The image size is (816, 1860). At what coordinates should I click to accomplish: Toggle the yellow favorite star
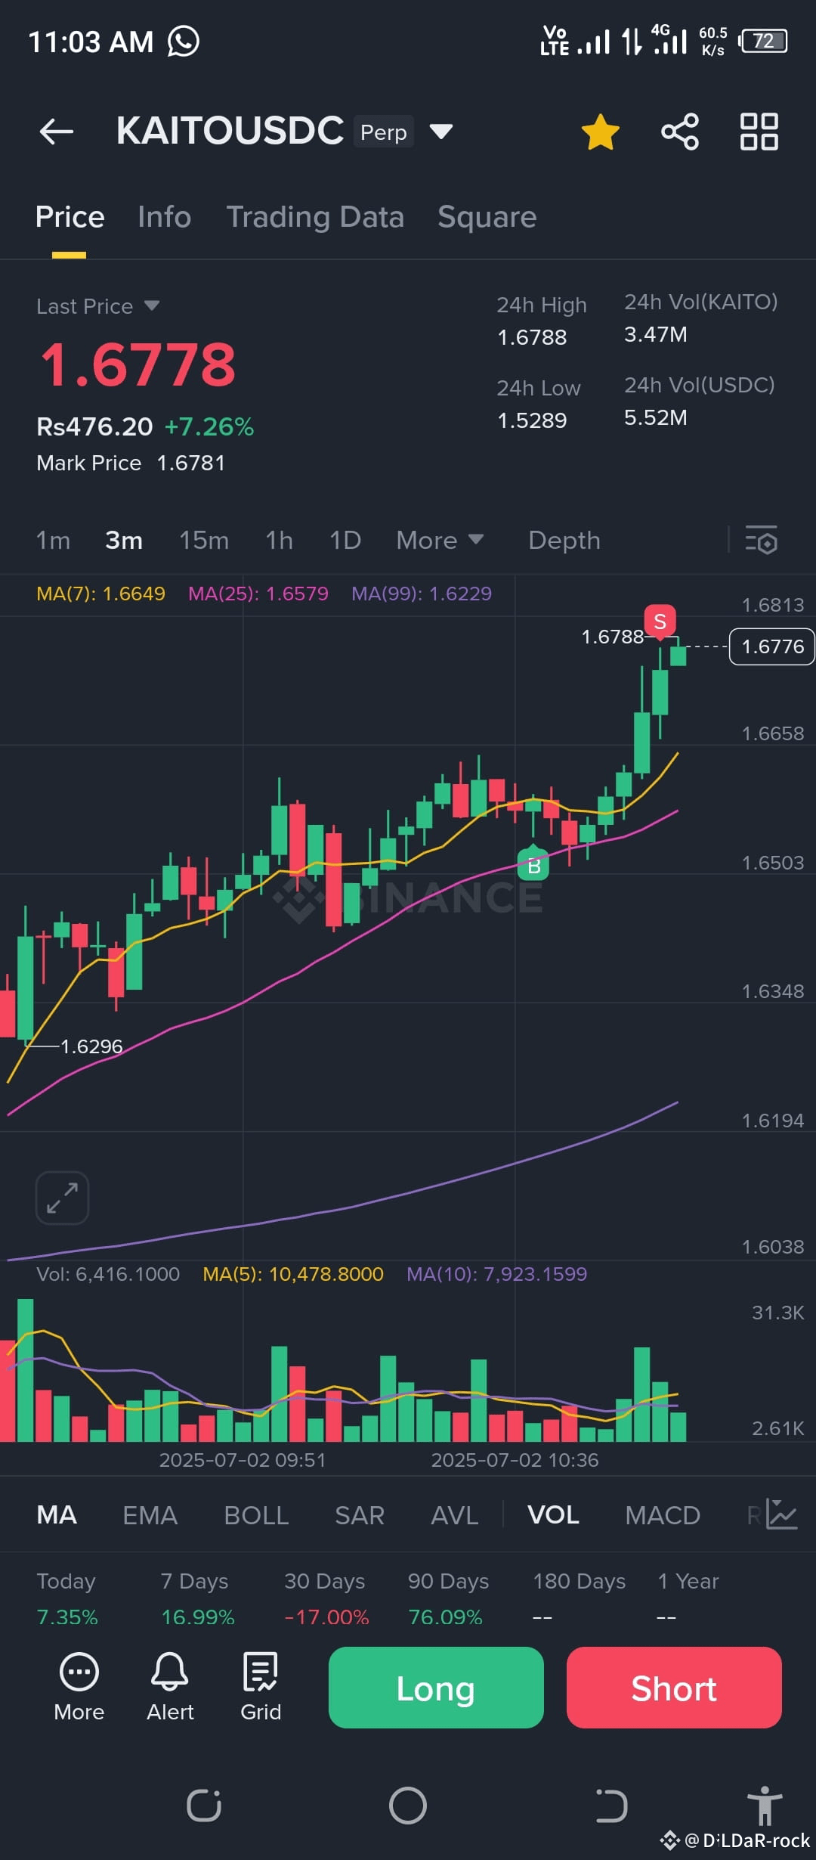click(601, 132)
